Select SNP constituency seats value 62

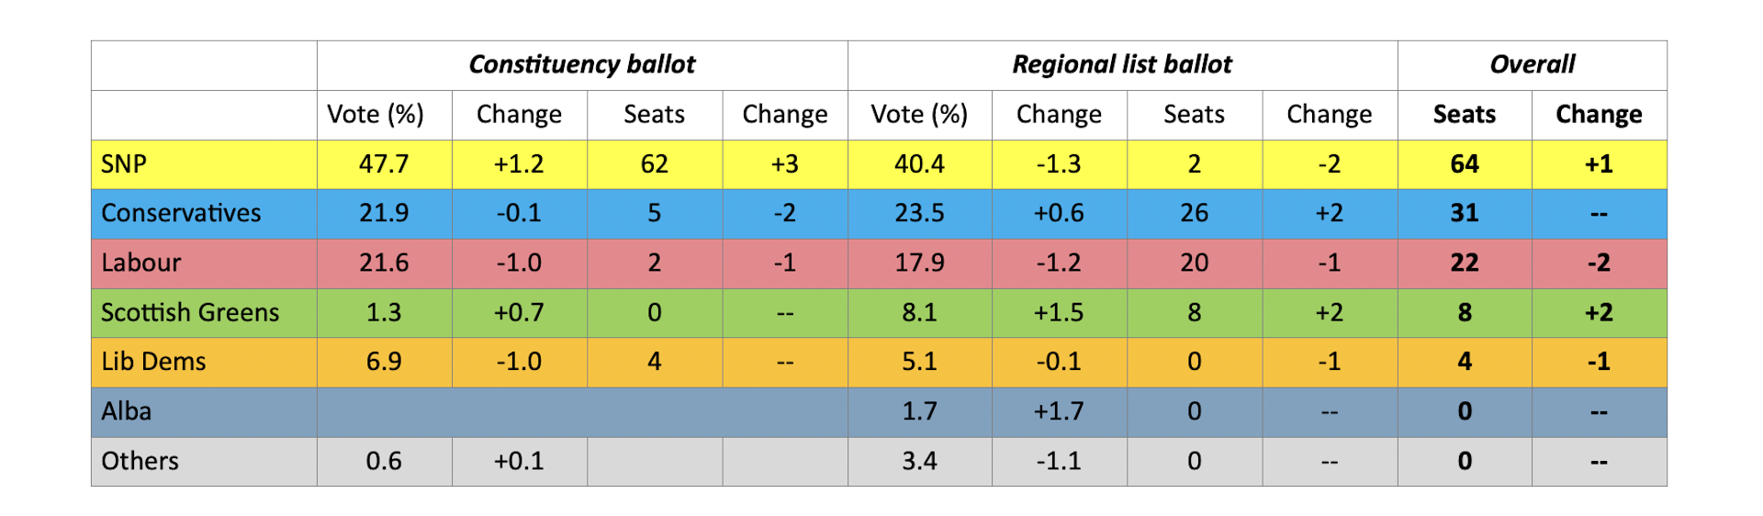click(654, 164)
